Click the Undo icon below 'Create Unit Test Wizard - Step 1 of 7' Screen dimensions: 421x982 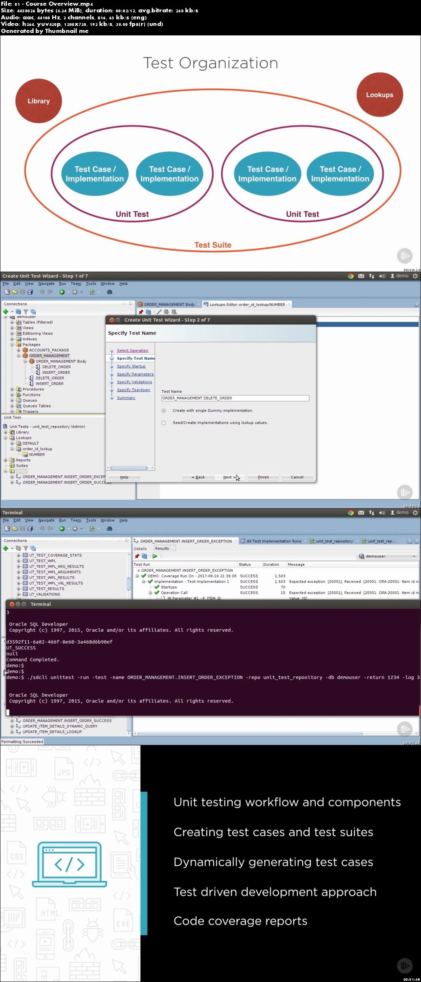42,292
